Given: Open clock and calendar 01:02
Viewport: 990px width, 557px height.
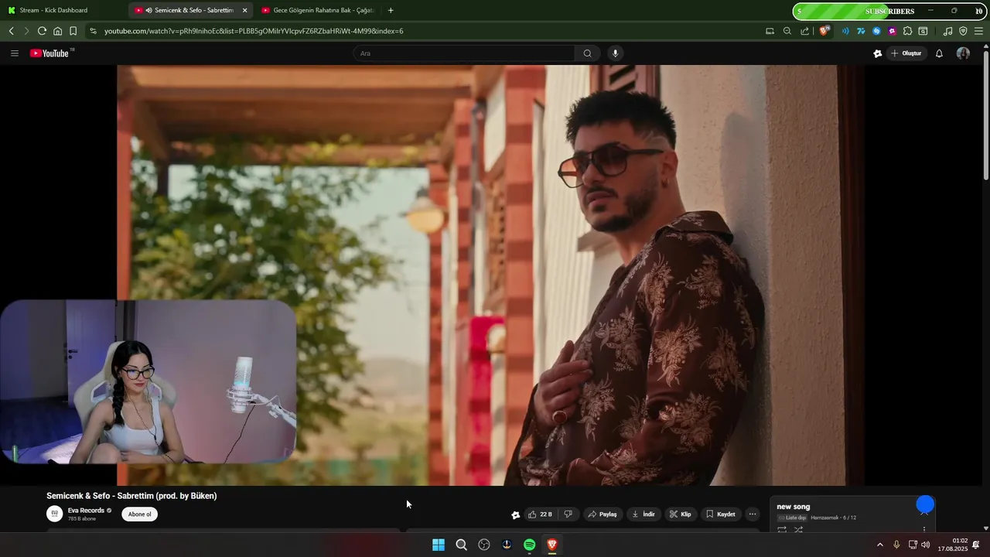Looking at the screenshot, I should click(x=953, y=545).
